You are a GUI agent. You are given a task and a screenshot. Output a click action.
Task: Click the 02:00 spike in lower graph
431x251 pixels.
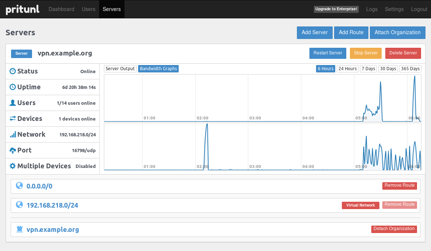(x=207, y=147)
